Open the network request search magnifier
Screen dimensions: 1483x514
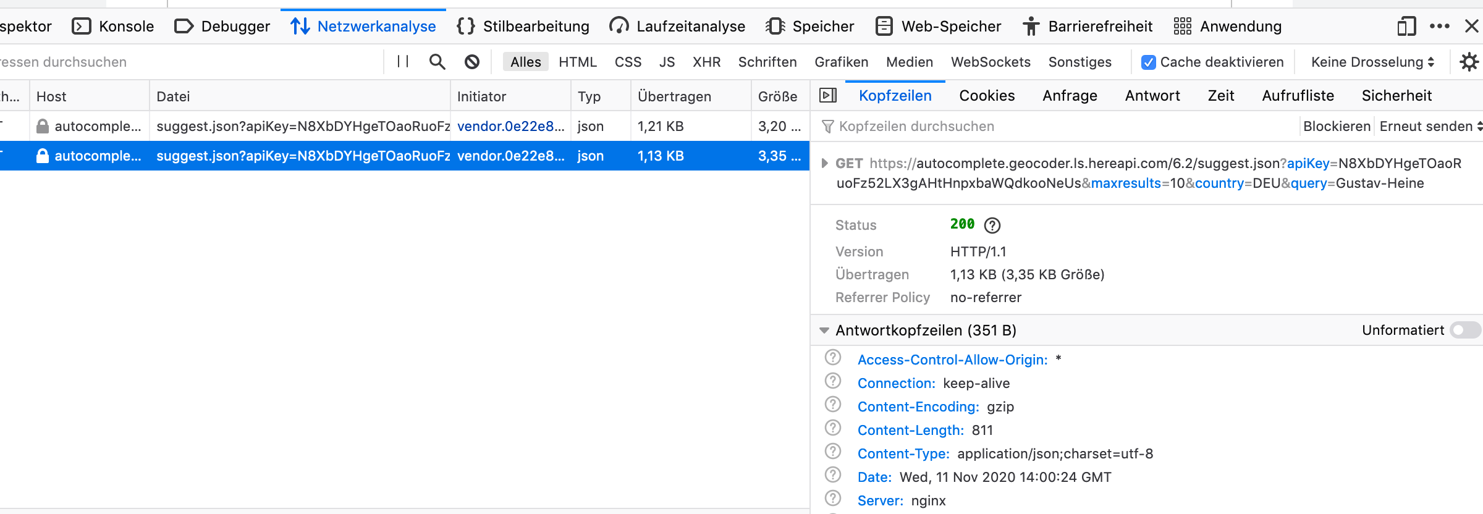coord(437,62)
